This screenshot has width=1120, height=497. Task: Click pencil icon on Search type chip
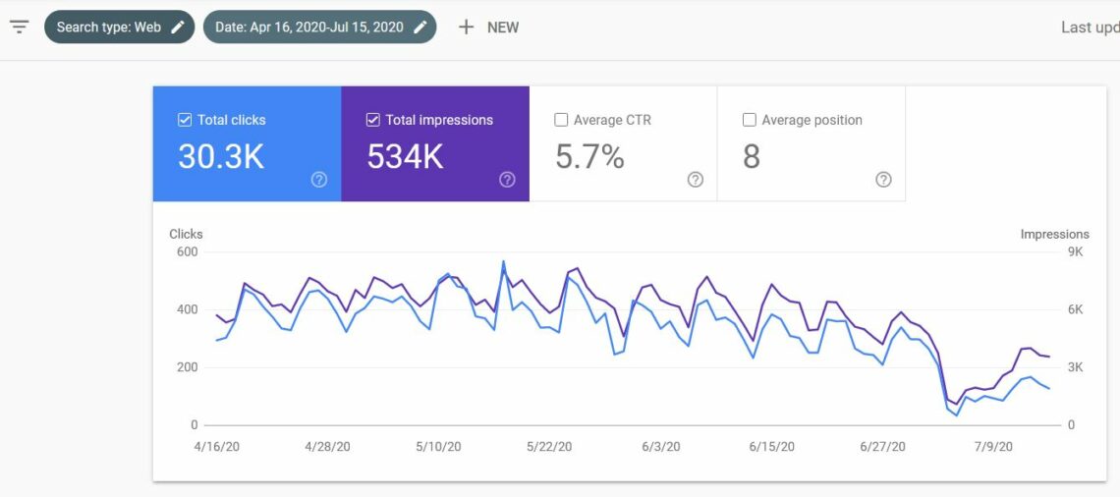tap(178, 28)
